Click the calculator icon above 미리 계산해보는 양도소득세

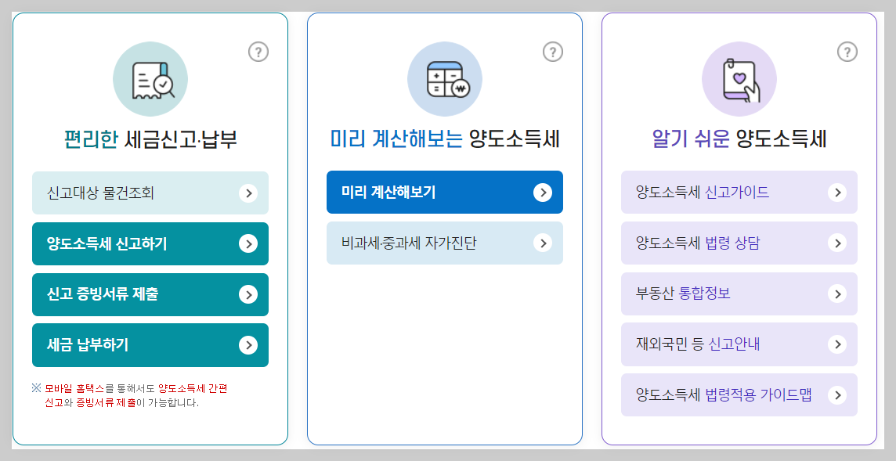[x=444, y=78]
